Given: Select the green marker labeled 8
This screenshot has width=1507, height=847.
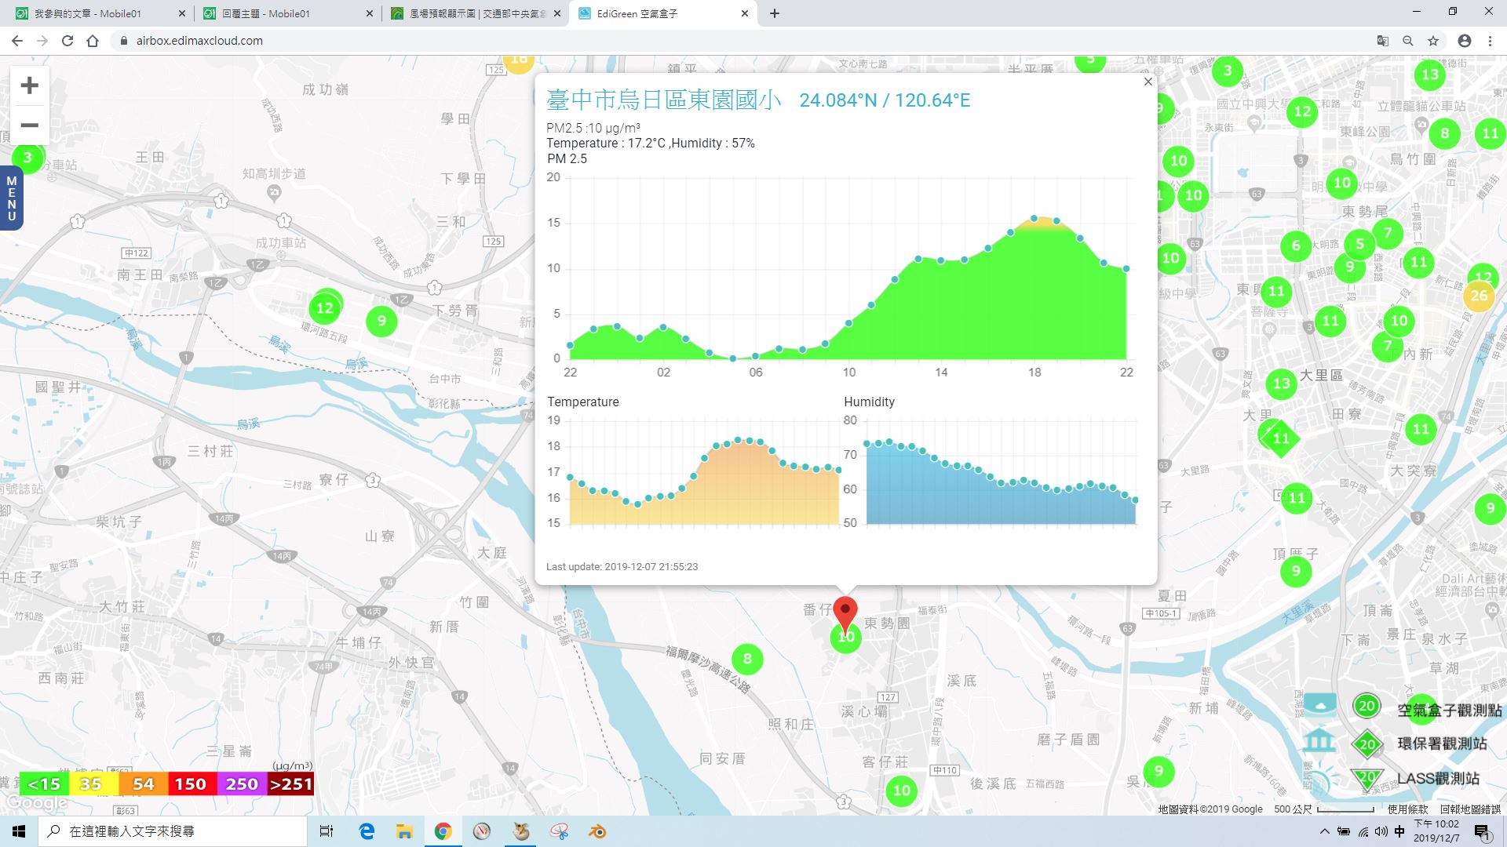Looking at the screenshot, I should (x=747, y=659).
